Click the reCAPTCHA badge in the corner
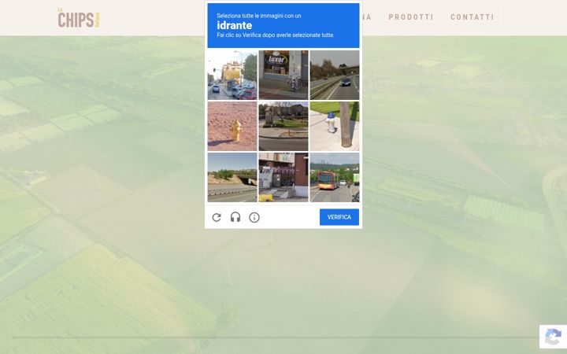This screenshot has height=354, width=567. 553,337
